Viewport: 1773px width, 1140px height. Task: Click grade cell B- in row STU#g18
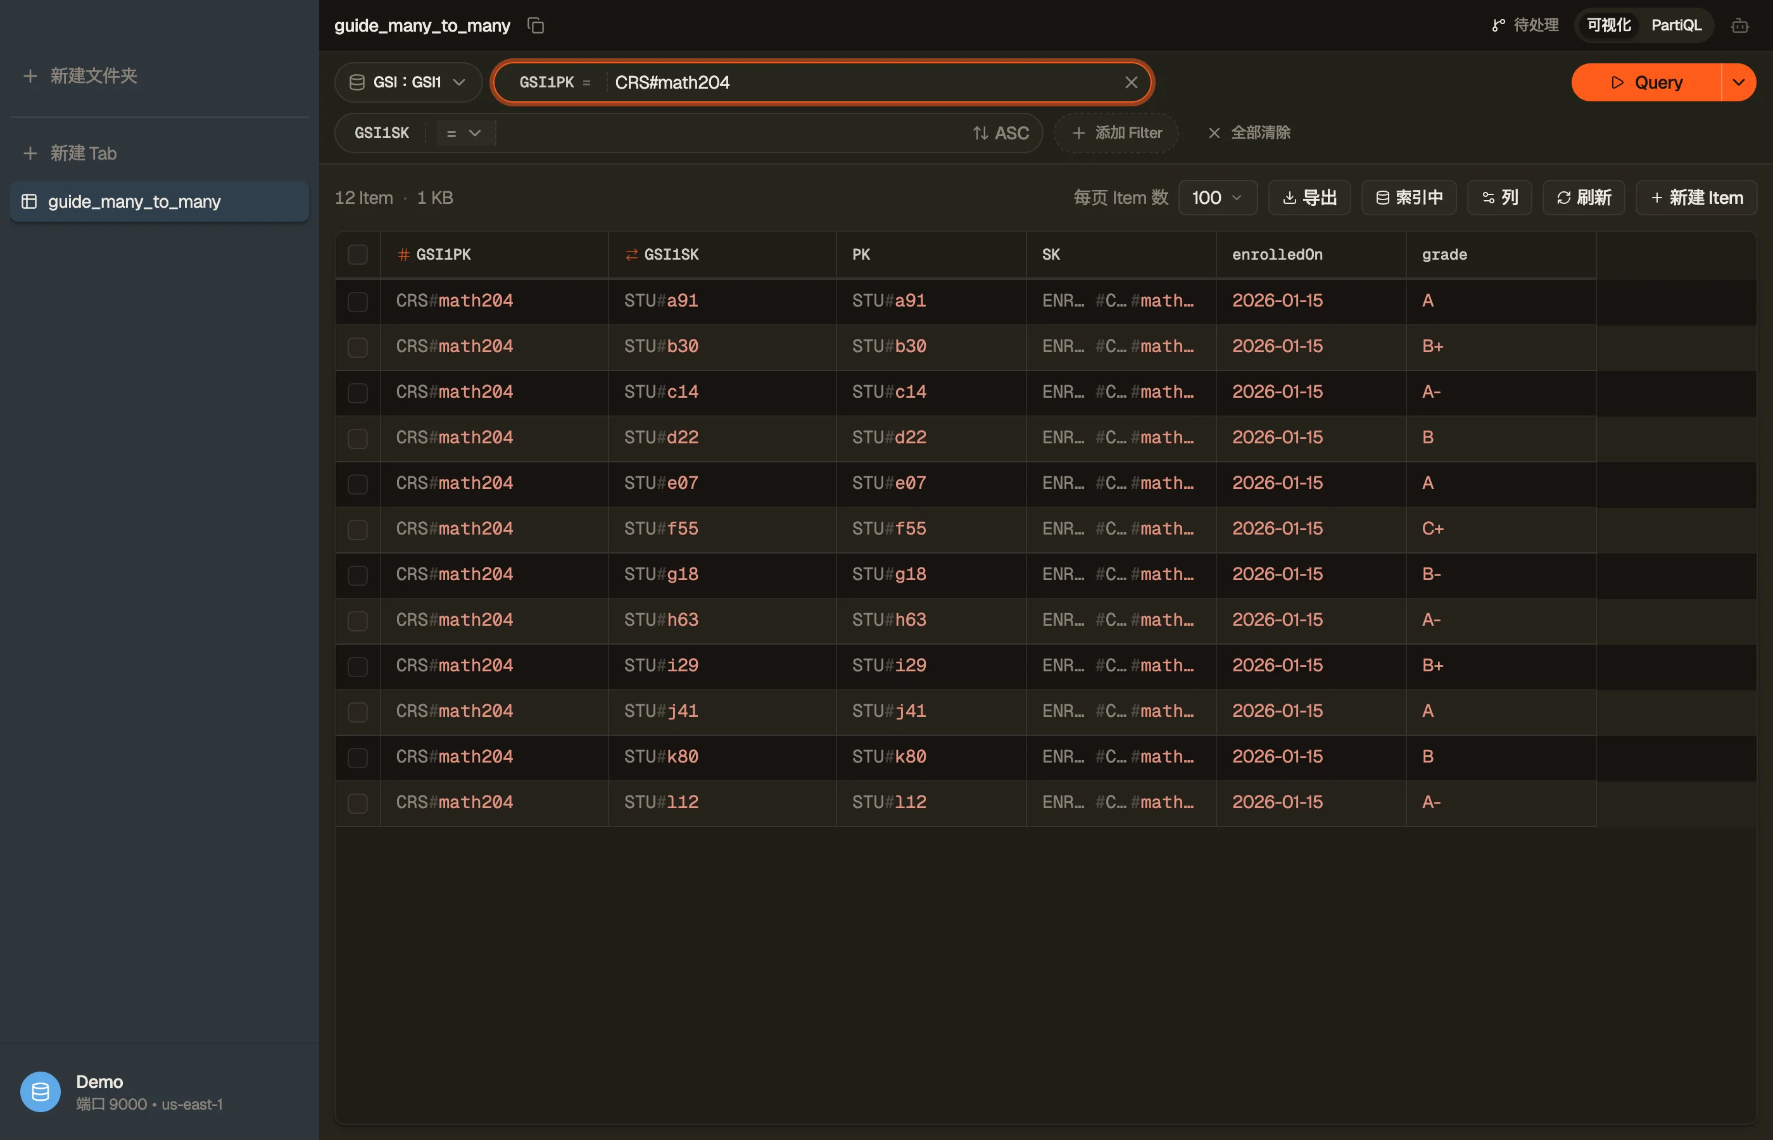(x=1501, y=574)
